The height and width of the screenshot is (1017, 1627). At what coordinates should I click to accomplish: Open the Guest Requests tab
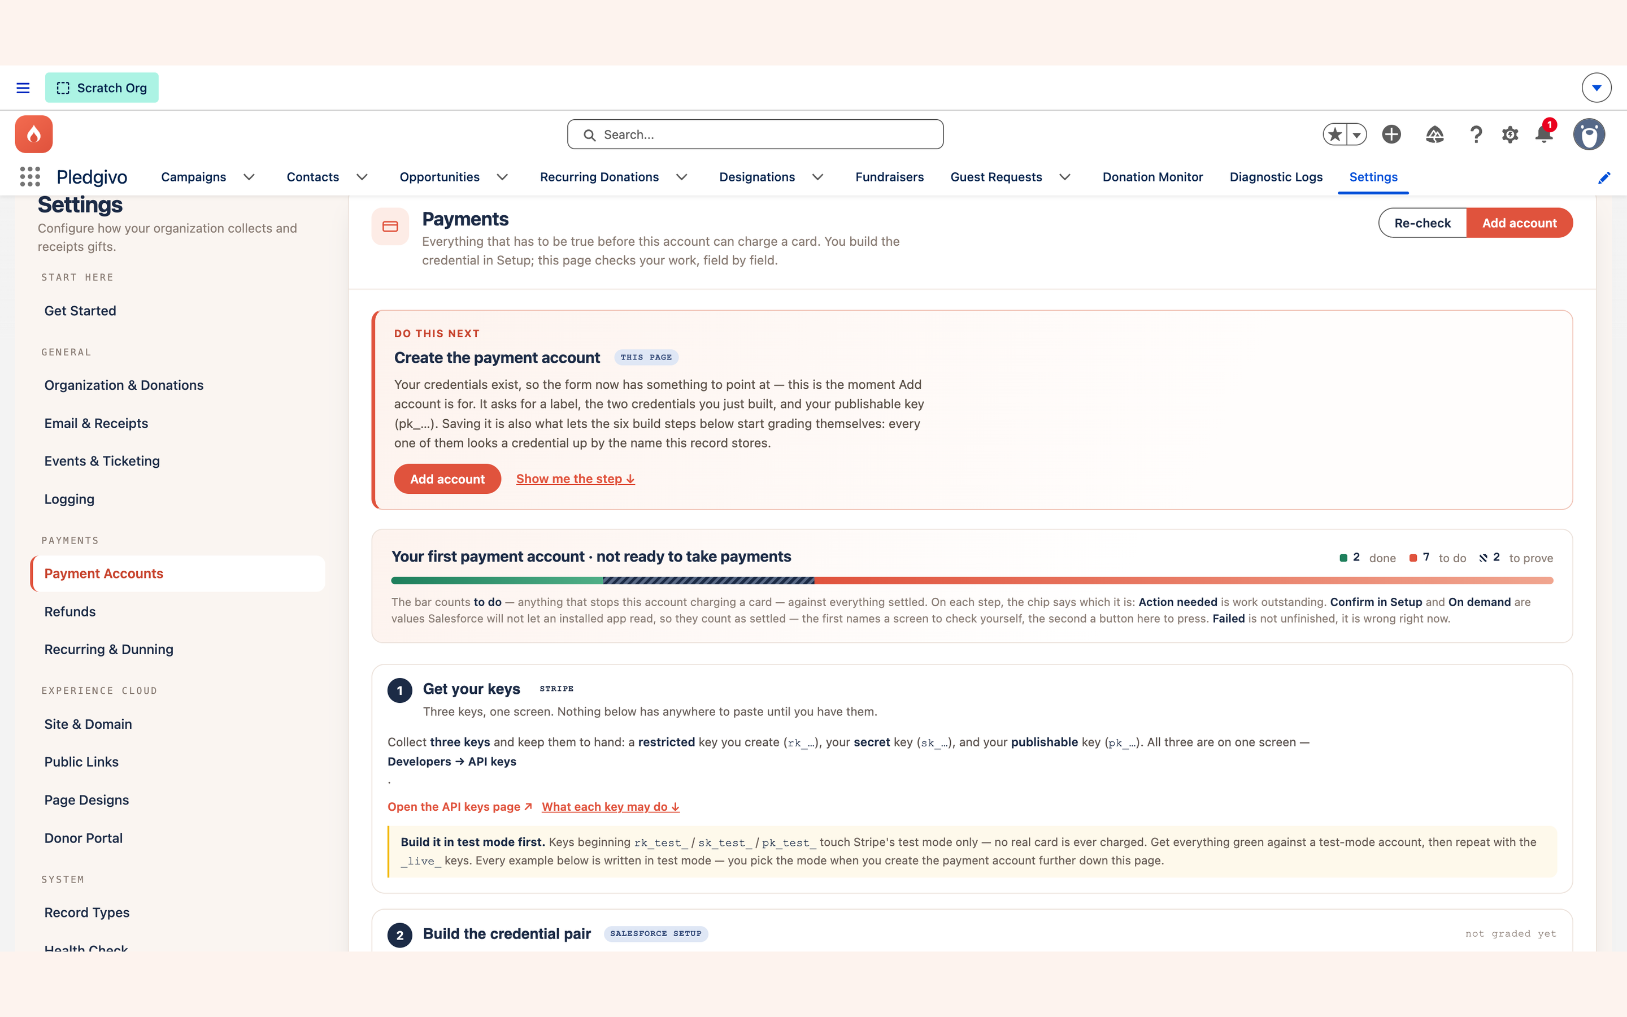pyautogui.click(x=997, y=177)
